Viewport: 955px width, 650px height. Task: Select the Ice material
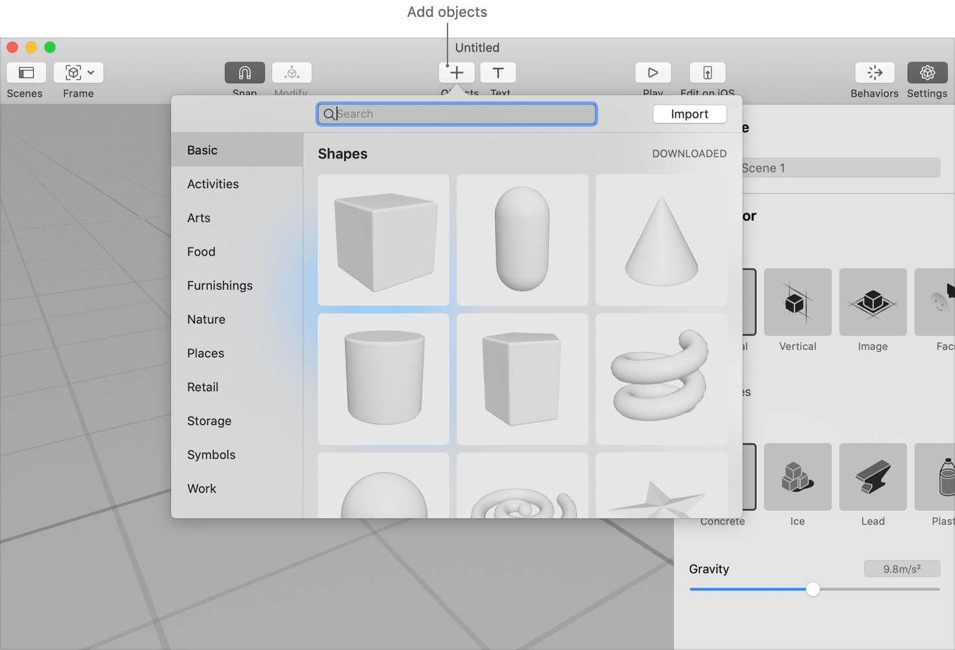point(797,477)
